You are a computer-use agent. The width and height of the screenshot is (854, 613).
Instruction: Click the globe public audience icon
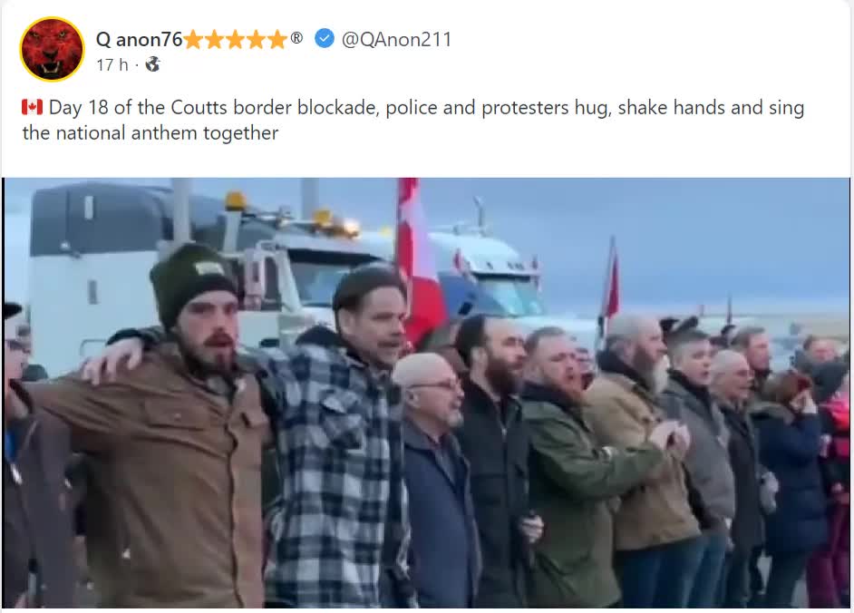(x=152, y=64)
